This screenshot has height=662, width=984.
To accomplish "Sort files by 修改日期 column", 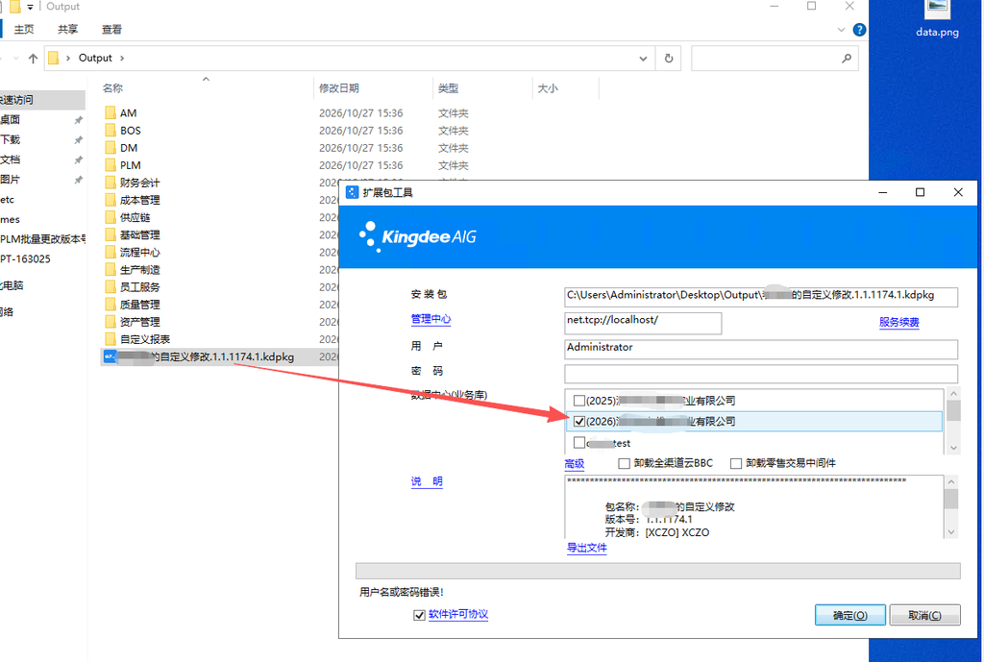I will tap(339, 88).
